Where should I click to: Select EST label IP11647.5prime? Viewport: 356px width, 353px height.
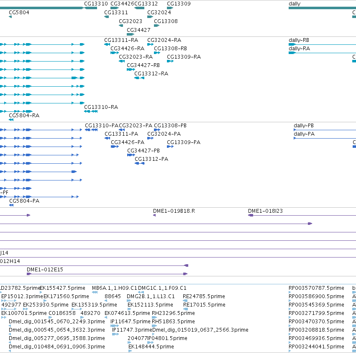tap(131, 322)
